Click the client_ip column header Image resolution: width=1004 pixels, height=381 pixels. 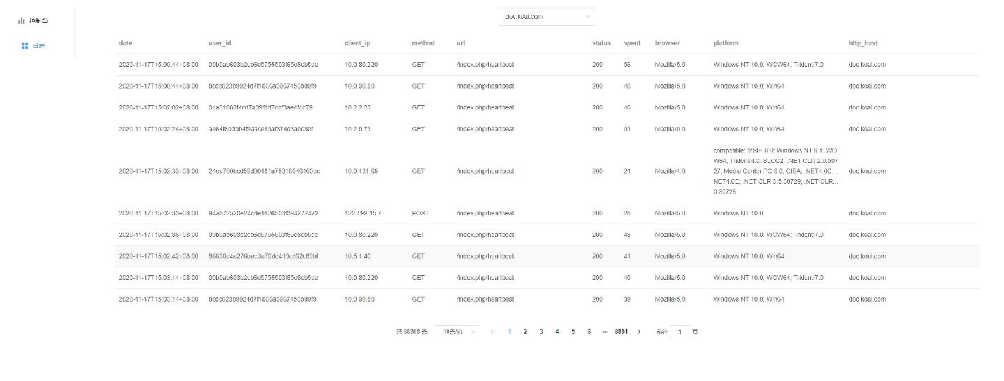point(357,43)
